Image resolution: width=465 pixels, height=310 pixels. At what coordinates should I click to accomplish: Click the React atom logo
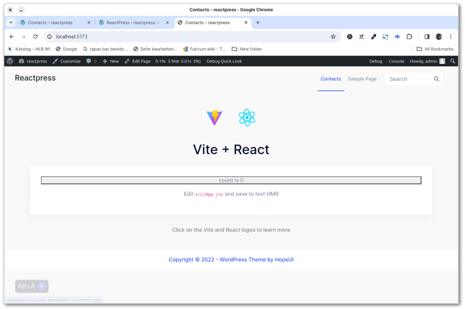(247, 117)
